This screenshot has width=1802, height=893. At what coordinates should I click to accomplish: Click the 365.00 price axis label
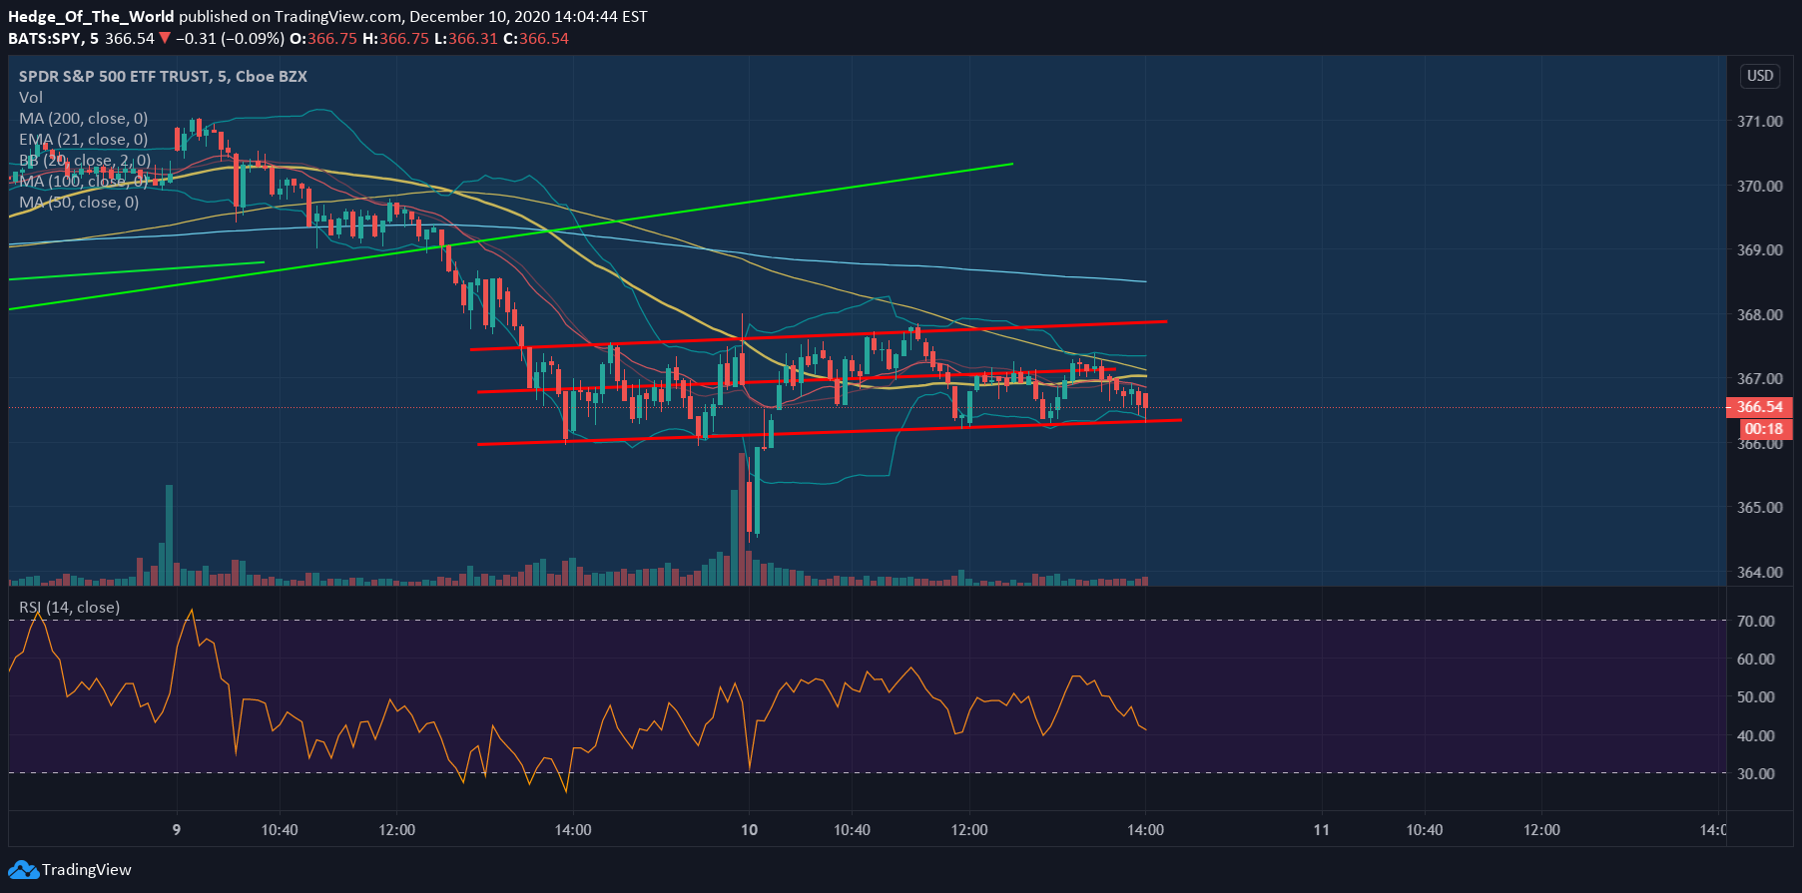click(x=1760, y=507)
